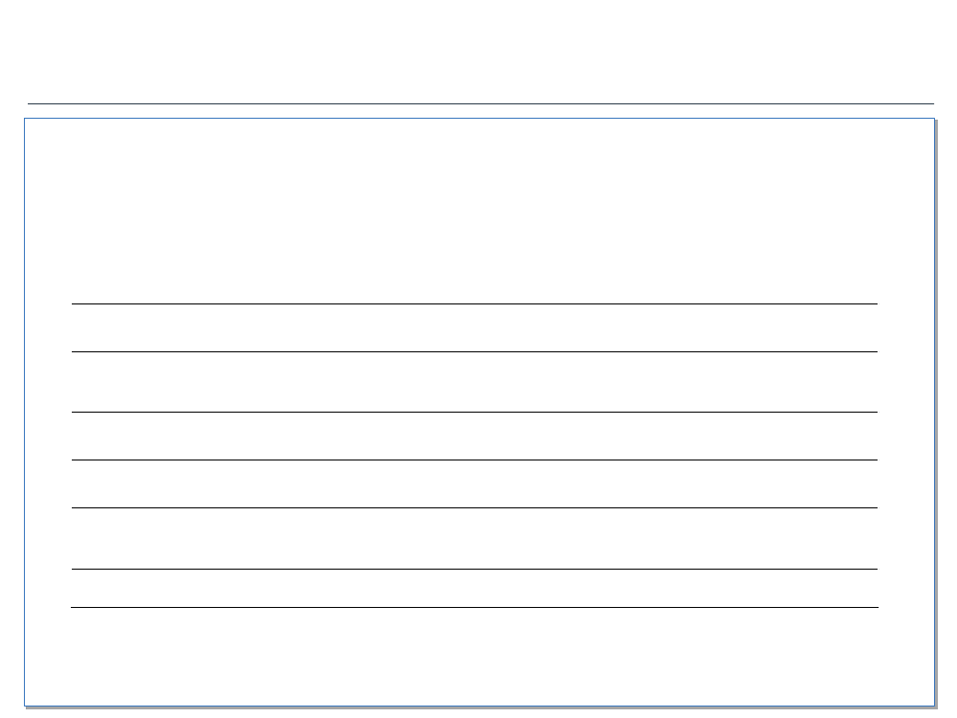The image size is (957, 718).
Task: Click the thin header divider line
Action: tap(480, 103)
